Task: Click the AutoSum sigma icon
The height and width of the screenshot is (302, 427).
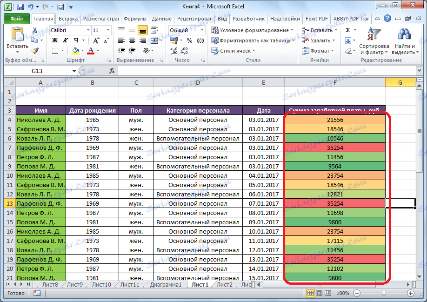Action: pos(348,30)
